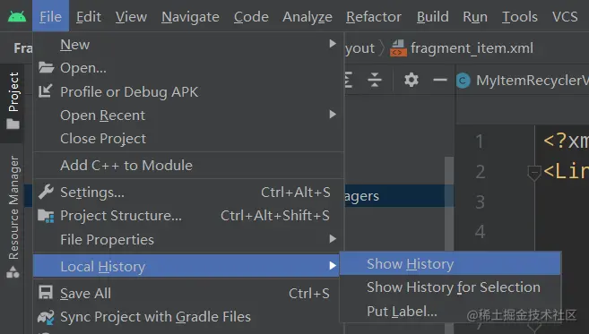Click the Settings wrench icon
589x334 pixels.
[46, 192]
